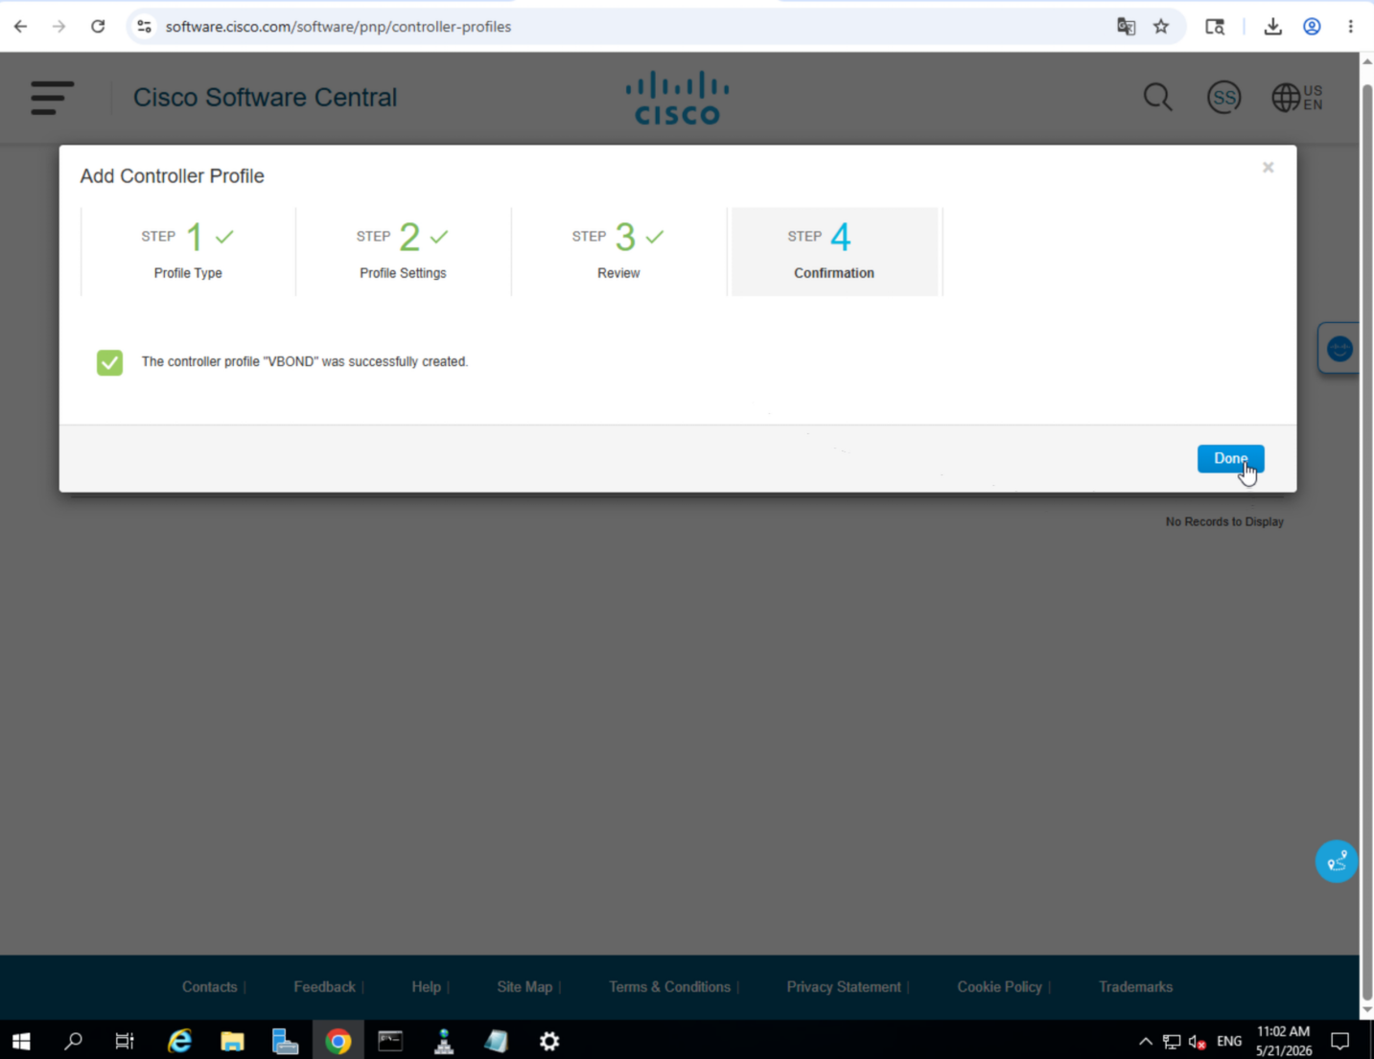The height and width of the screenshot is (1059, 1374).
Task: Click the address bar URL
Action: pyautogui.click(x=338, y=27)
